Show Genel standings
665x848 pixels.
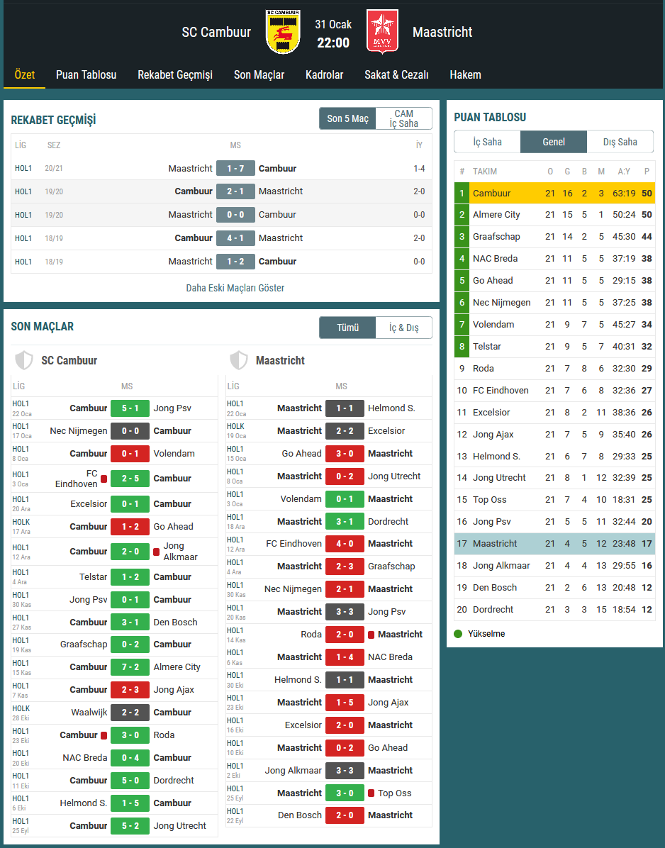pos(554,142)
